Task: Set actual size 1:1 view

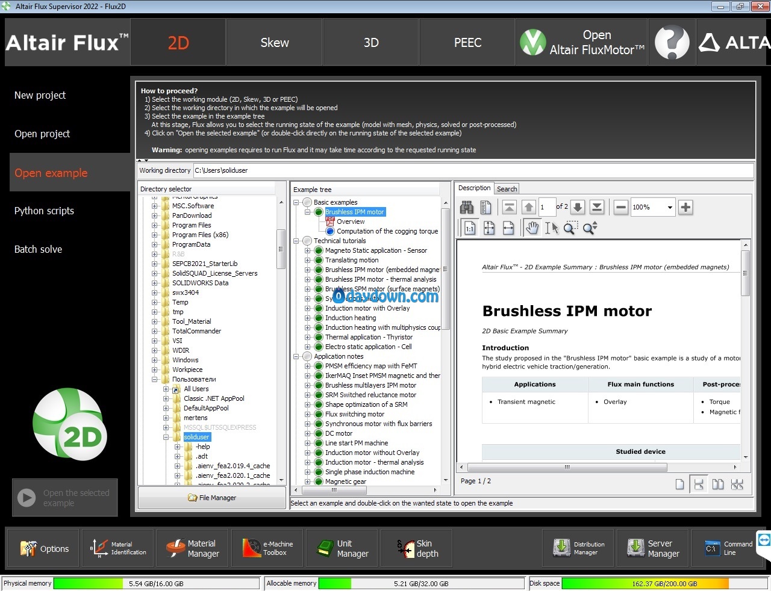Action: 470,228
